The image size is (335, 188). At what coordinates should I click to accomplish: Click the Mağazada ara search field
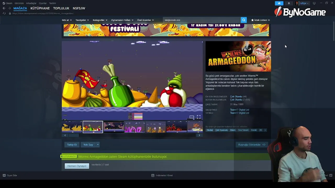click(x=202, y=20)
